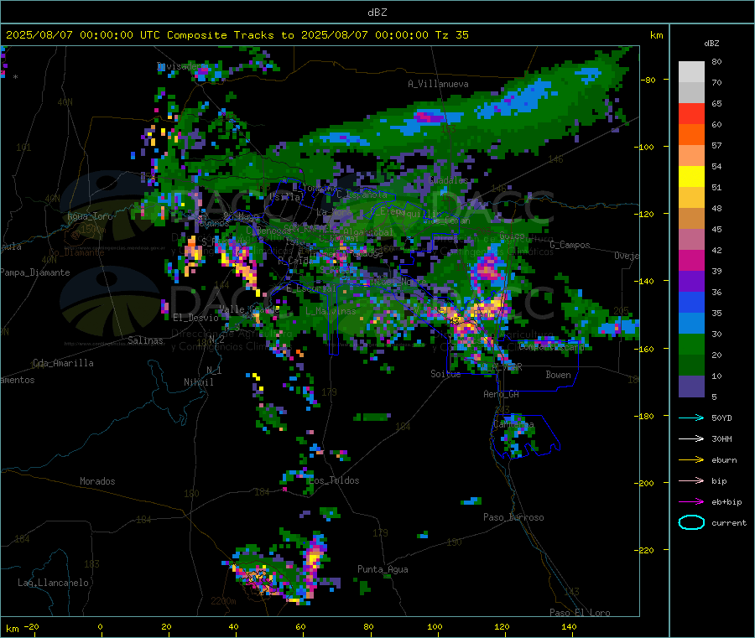The image size is (755, 638).
Task: Click the 'Aero_GA' place label
Action: pos(502,394)
